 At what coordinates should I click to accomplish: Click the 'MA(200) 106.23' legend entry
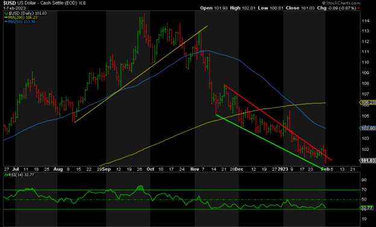pyautogui.click(x=23, y=18)
